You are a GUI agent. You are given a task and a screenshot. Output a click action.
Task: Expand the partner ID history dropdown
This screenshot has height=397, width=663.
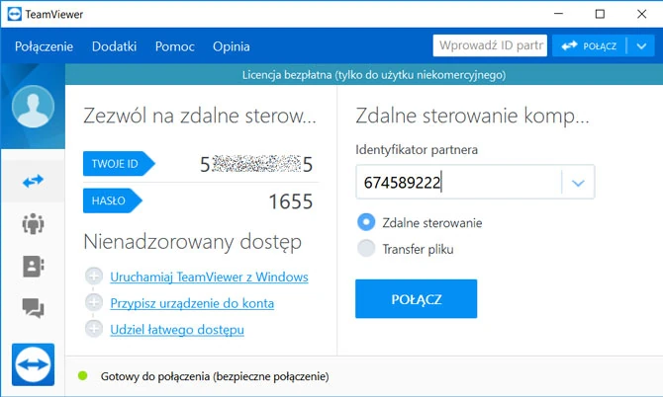point(578,183)
